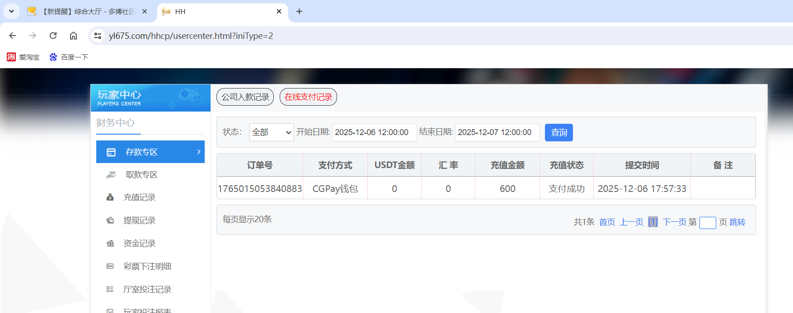Screen dimensions: 793x313
Task: Click the 提现记录 icon
Action: pos(110,220)
